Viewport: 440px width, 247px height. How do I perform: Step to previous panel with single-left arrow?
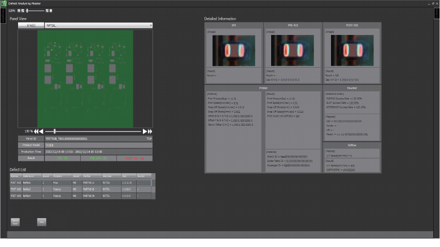coord(42,131)
